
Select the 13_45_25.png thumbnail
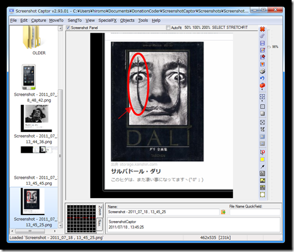point(33,202)
